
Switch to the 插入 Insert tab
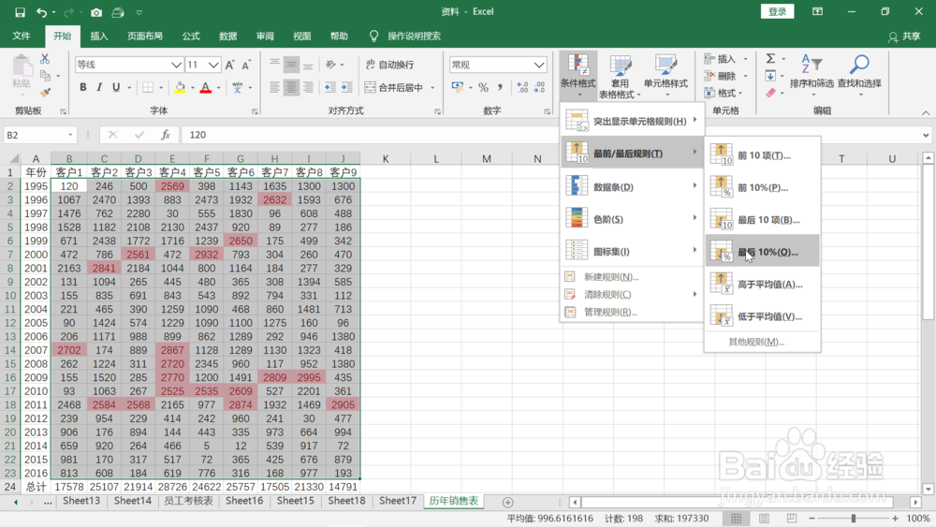pyautogui.click(x=99, y=36)
